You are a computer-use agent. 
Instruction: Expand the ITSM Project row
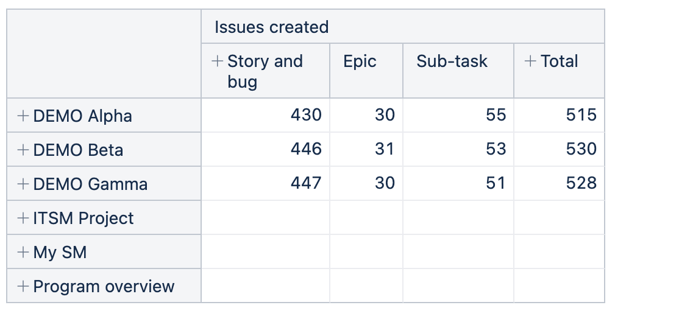tap(23, 218)
